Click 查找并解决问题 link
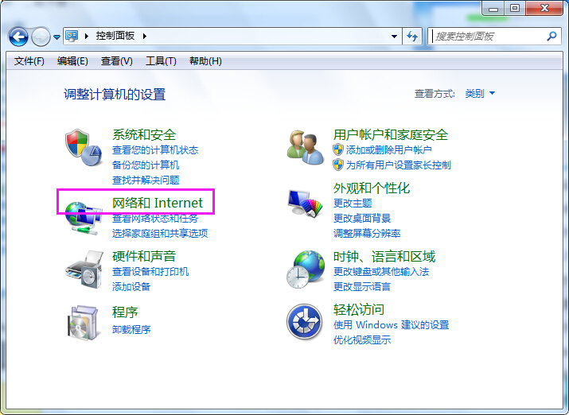The height and width of the screenshot is (415, 569). click(x=146, y=180)
